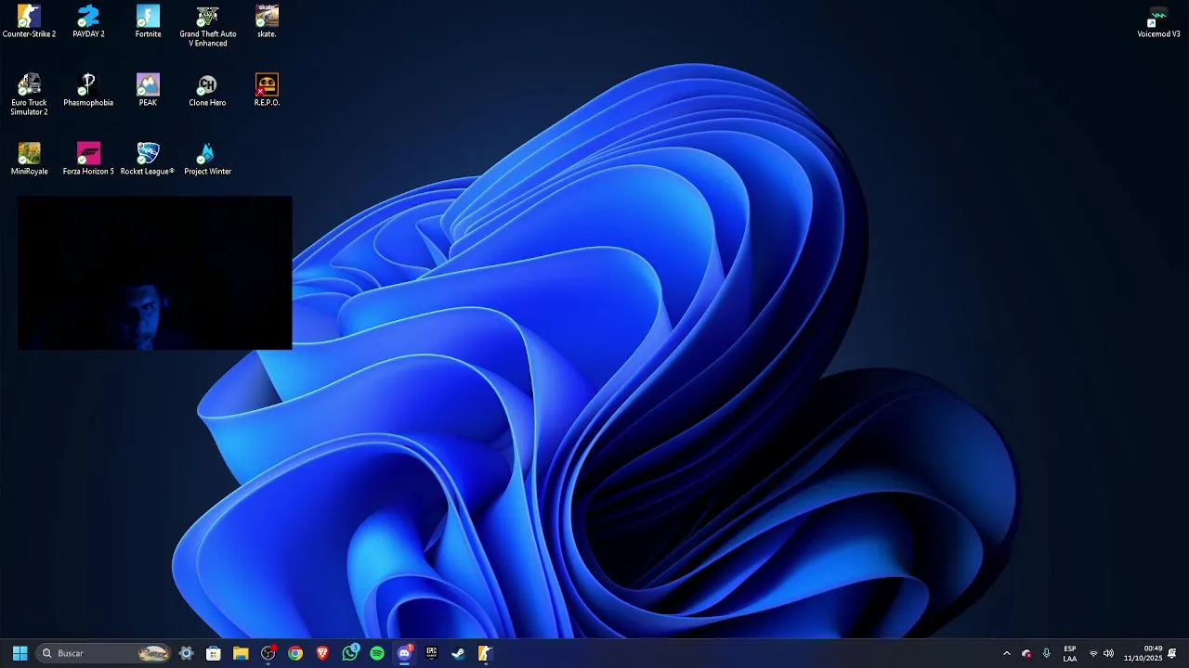Viewport: 1189px width, 668px height.
Task: Click the Buscar taskbar search box
Action: tap(103, 653)
